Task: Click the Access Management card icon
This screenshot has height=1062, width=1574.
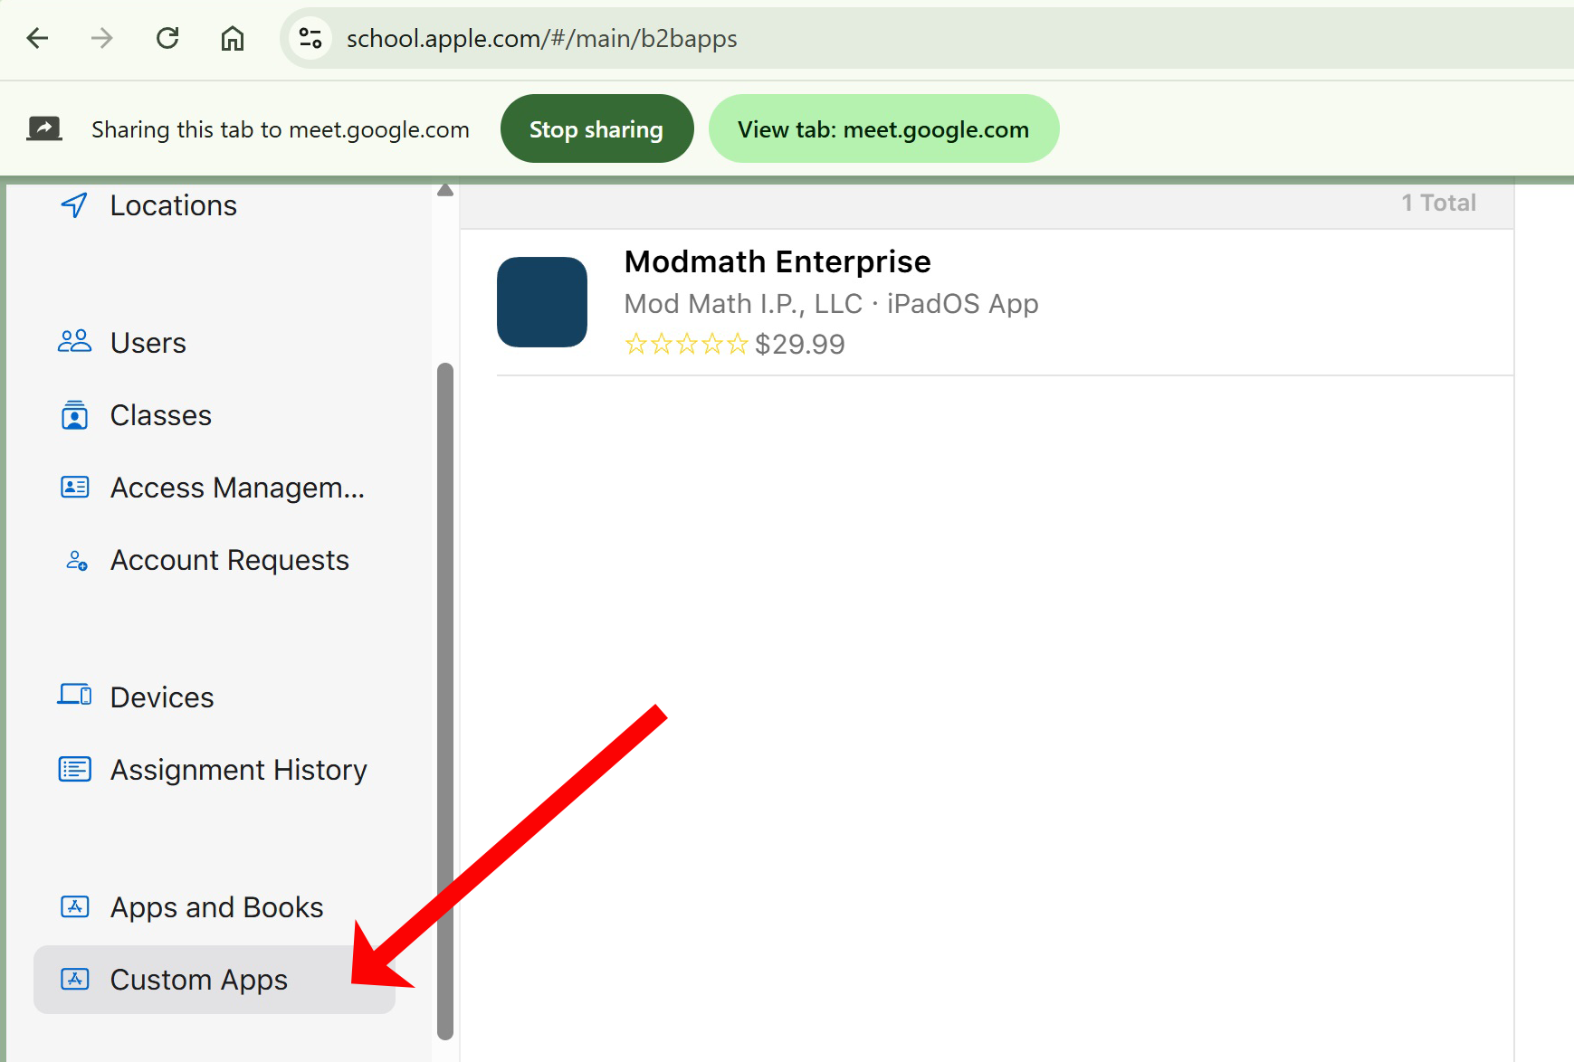Action: (74, 488)
